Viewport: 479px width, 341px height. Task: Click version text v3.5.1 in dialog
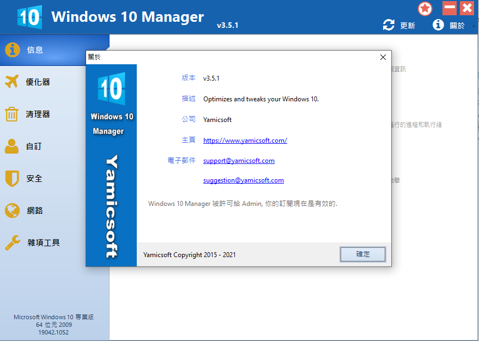(211, 78)
